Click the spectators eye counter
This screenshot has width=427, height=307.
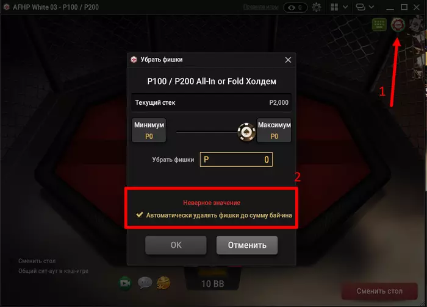point(295,7)
